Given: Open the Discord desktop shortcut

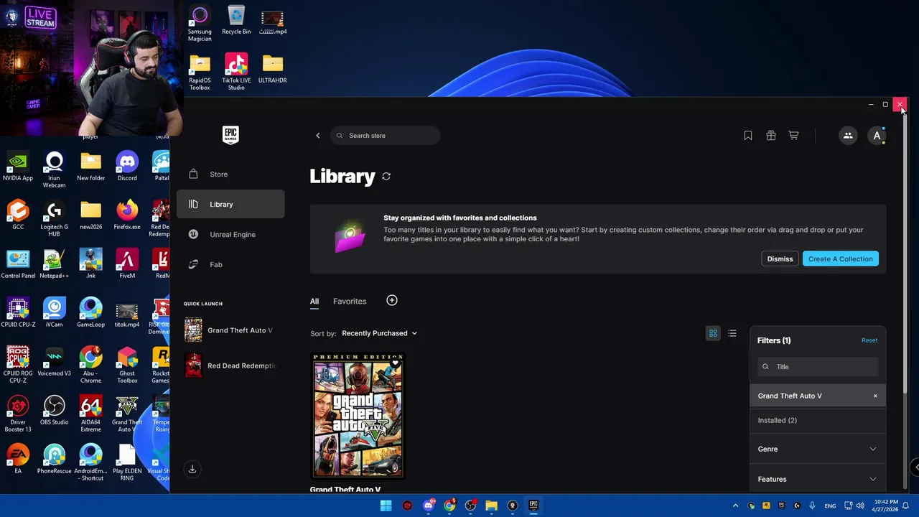Looking at the screenshot, I should click(127, 167).
